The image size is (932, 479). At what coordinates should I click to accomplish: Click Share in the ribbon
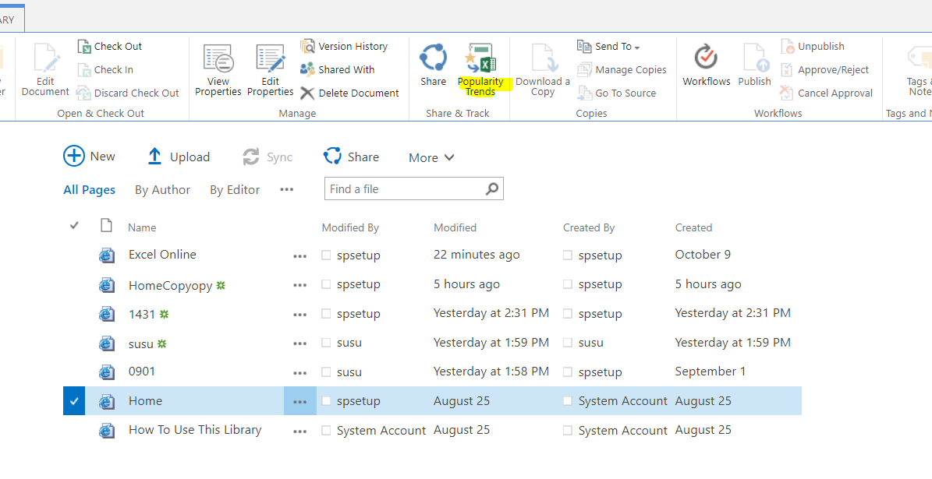(x=434, y=65)
